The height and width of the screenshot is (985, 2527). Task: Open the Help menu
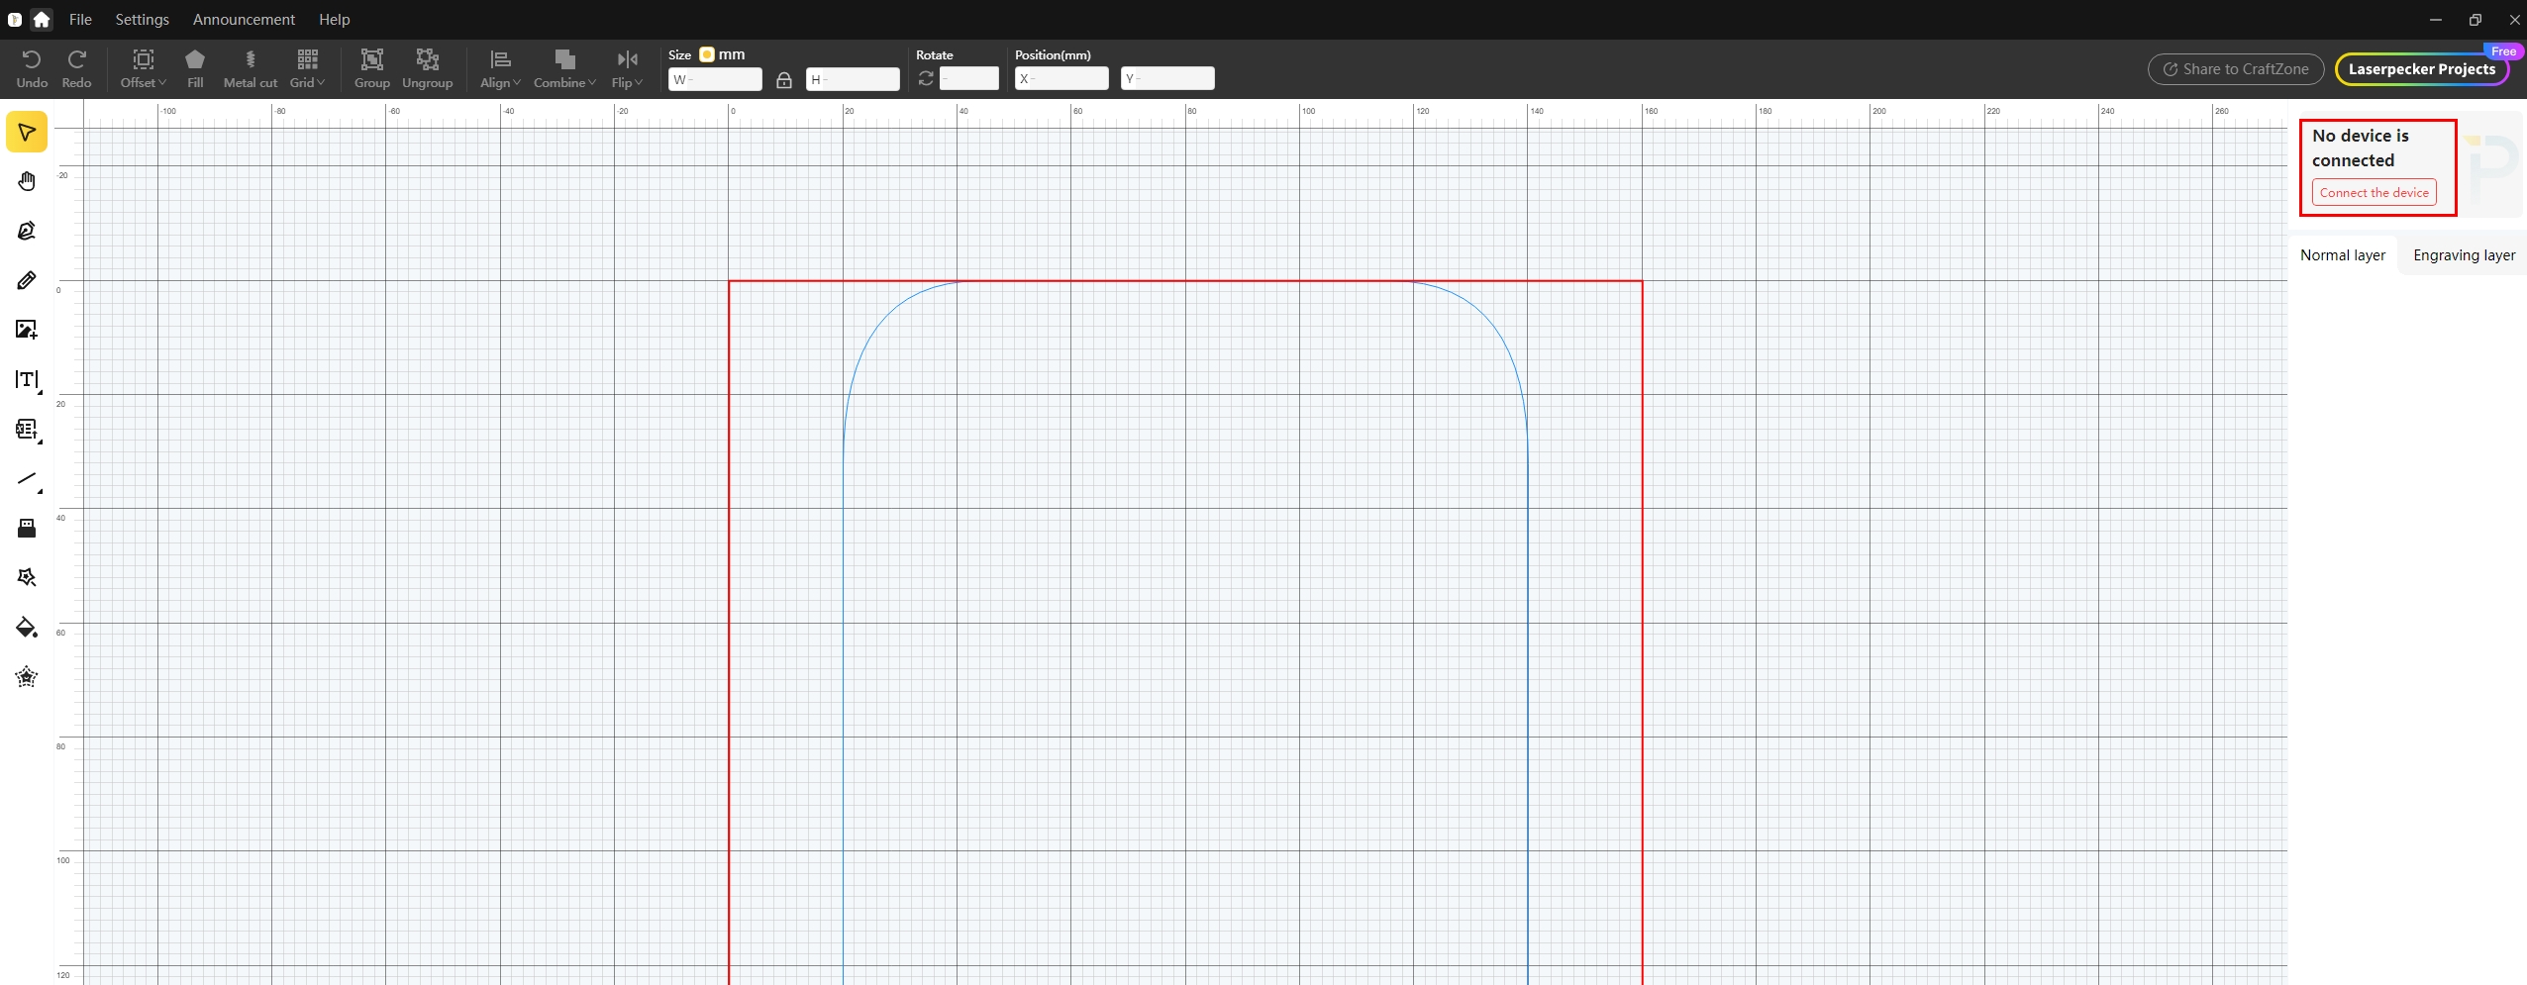pyautogui.click(x=334, y=19)
